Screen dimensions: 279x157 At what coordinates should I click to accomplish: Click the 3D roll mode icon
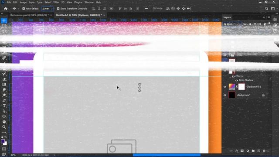tap(173, 9)
